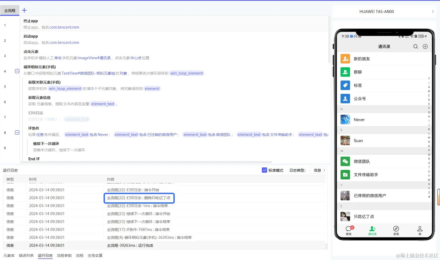
Task: Select the Never contact avatar
Action: 345,120
